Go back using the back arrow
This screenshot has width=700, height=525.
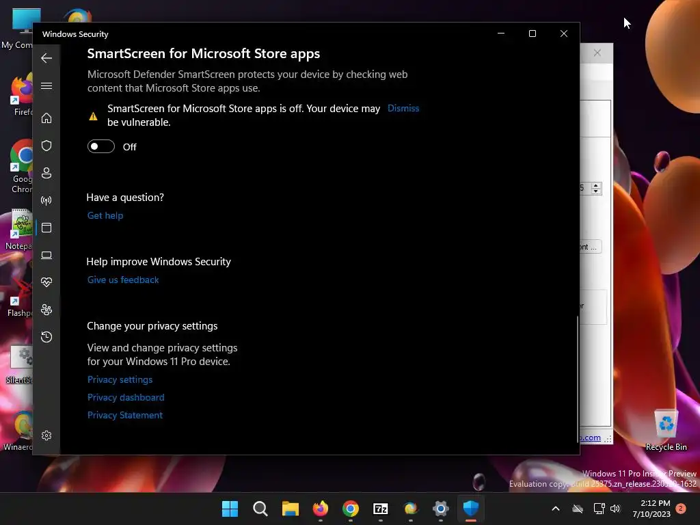[46, 58]
